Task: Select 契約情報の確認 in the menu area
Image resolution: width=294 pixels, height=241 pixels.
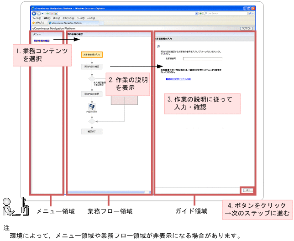Action: [42, 41]
